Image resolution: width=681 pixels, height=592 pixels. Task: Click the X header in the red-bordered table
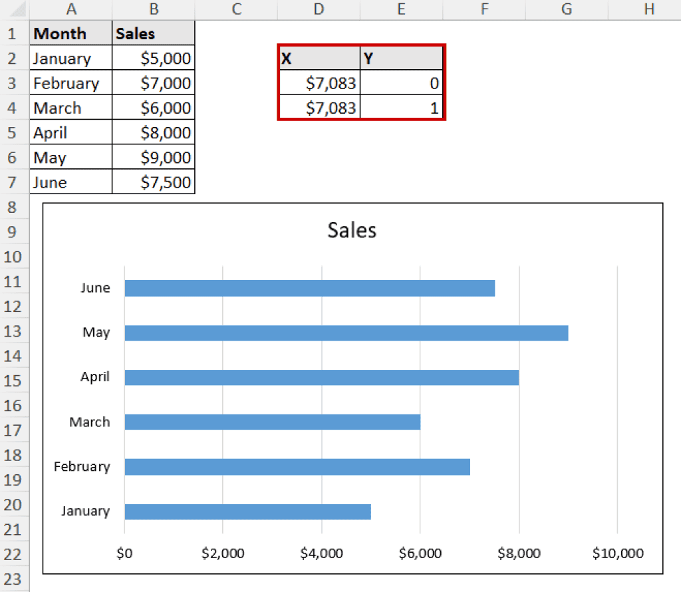318,58
